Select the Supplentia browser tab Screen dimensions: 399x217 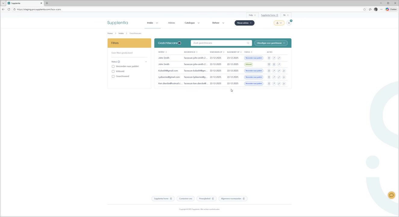pyautogui.click(x=25, y=3)
